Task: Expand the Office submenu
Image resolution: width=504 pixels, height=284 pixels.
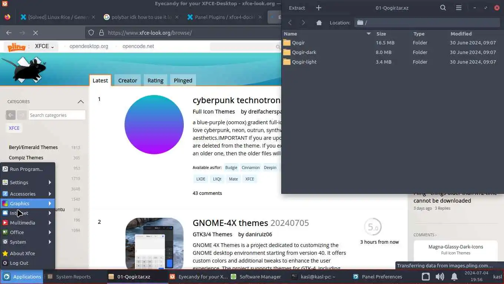Action: (27, 232)
